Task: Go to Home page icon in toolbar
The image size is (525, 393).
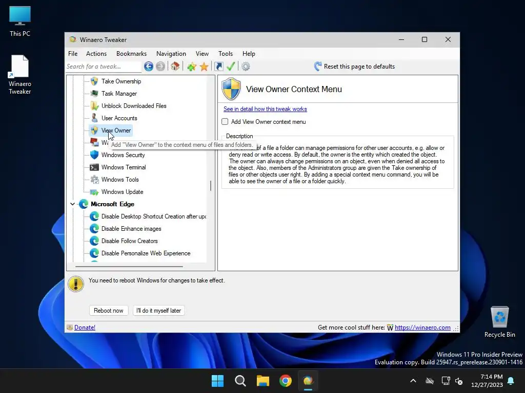Action: click(x=175, y=66)
